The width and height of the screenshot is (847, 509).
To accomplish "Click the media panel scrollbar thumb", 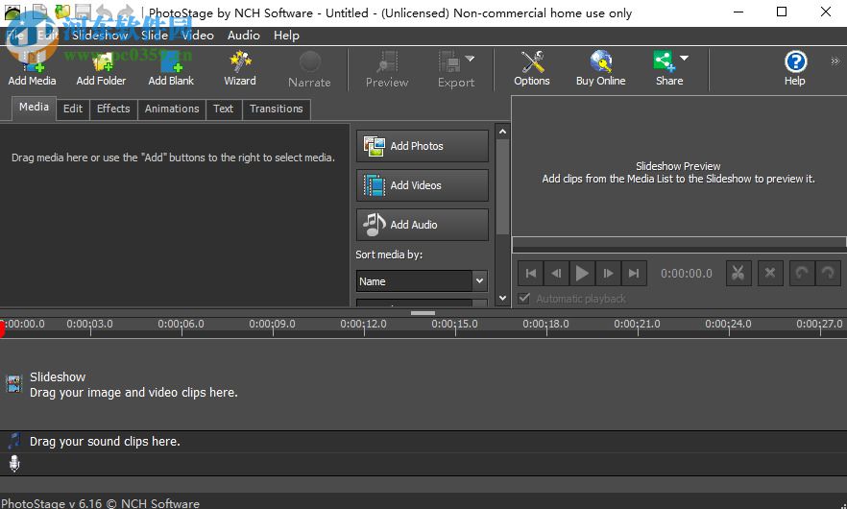I will [502, 186].
